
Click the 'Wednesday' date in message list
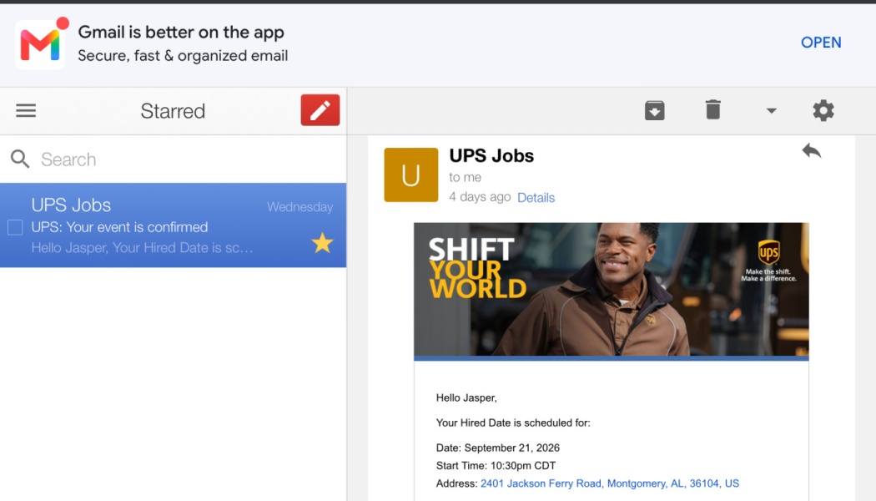click(300, 207)
